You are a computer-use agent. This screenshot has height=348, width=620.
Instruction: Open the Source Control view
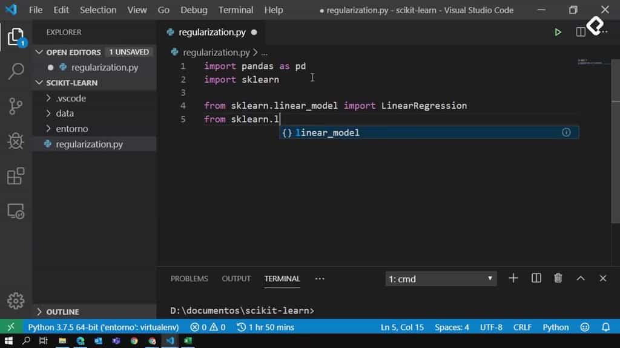click(16, 106)
